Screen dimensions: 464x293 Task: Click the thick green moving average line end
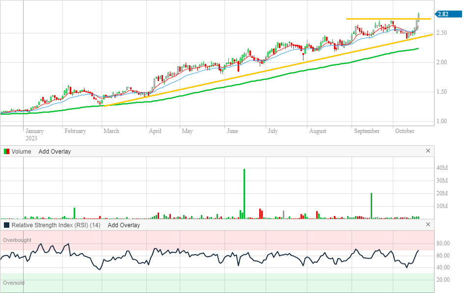coord(417,49)
